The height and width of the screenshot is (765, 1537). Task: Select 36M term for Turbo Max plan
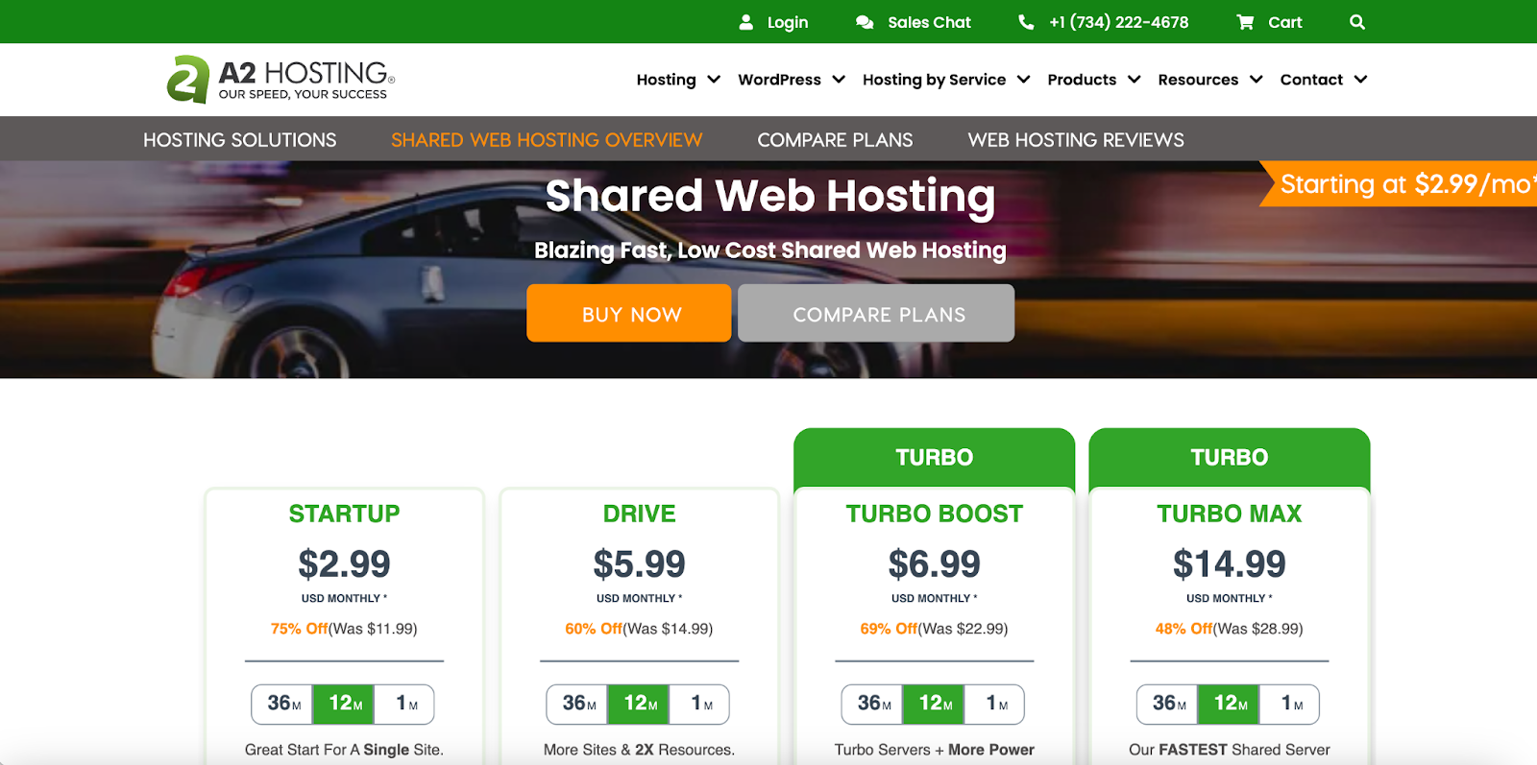[x=1167, y=704]
